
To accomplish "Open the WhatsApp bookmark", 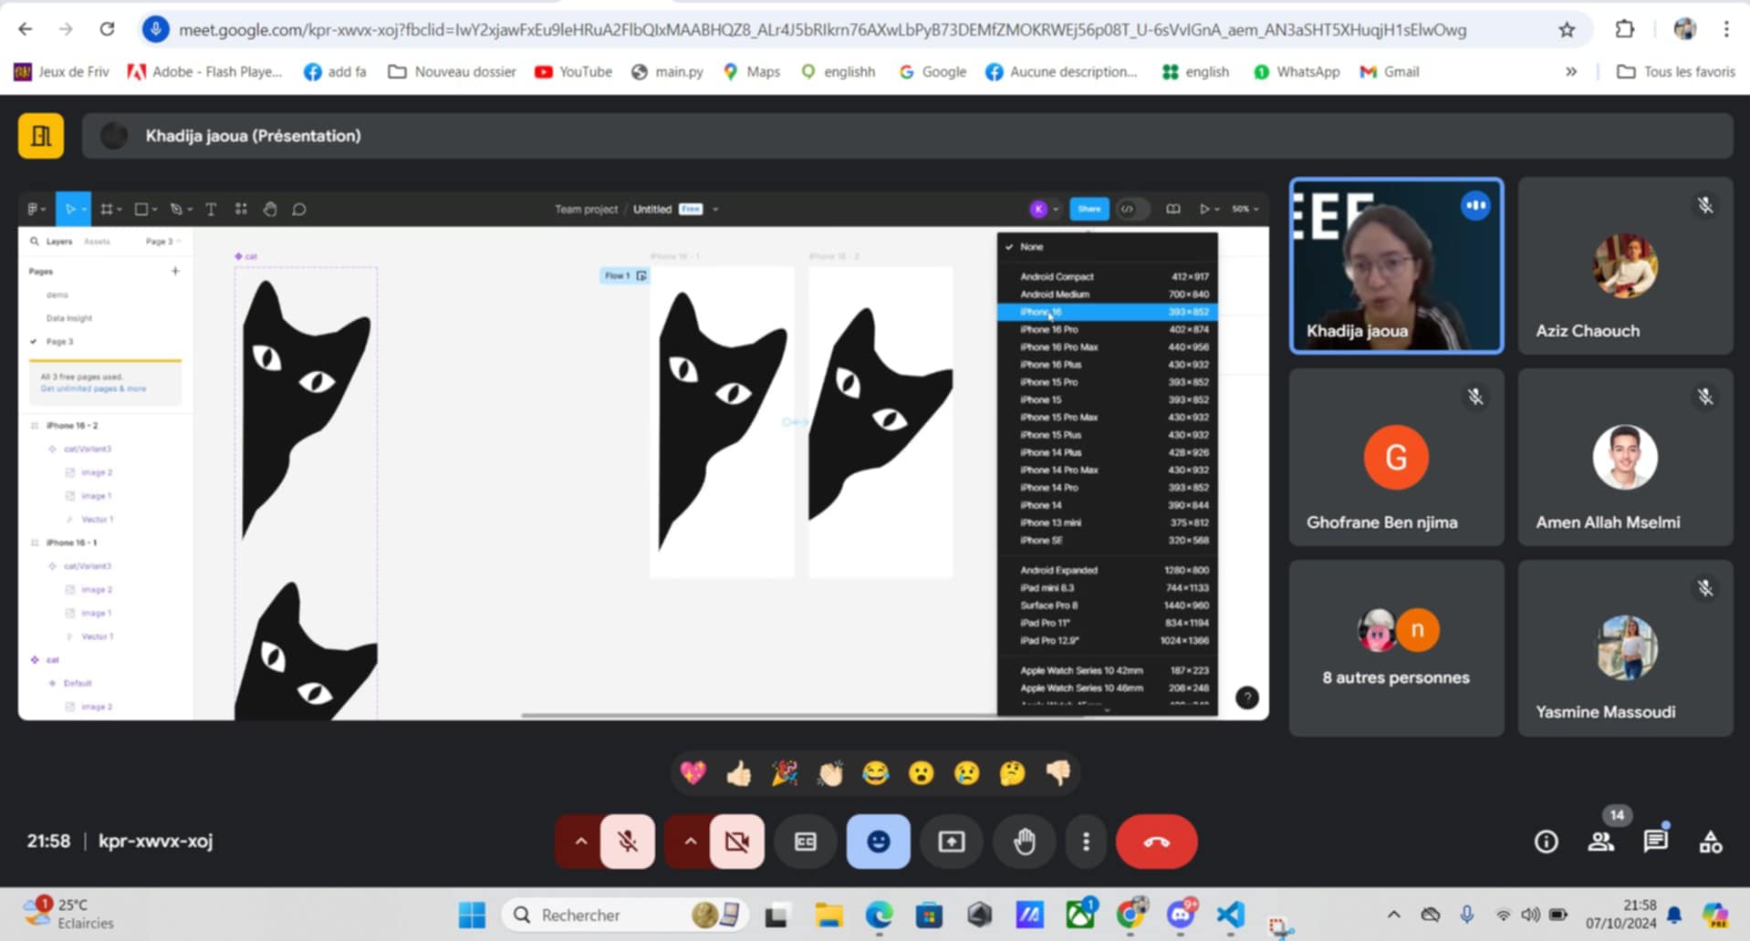I will (1296, 71).
